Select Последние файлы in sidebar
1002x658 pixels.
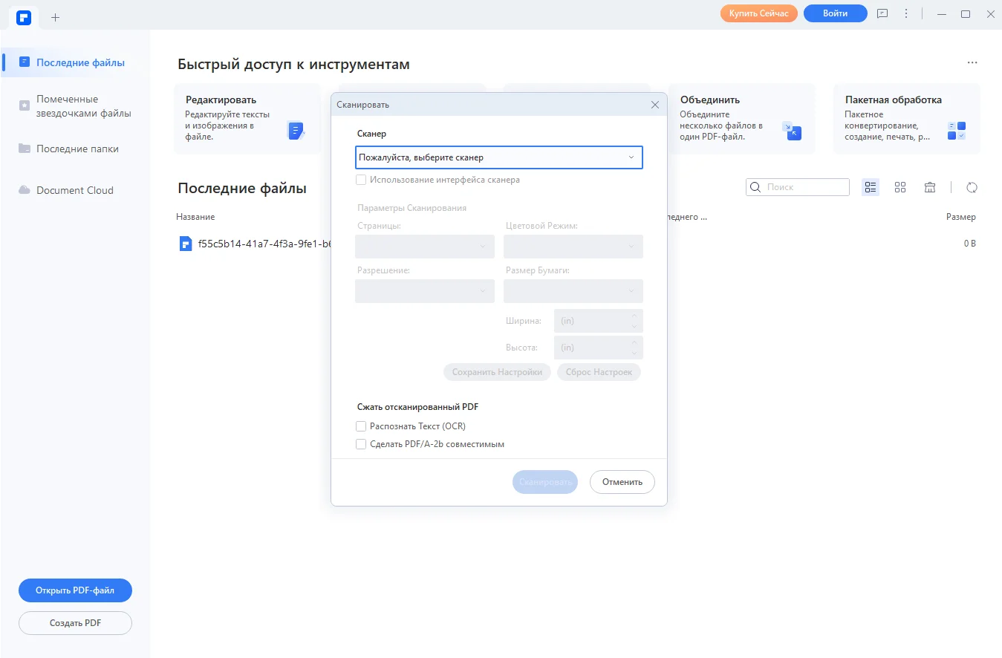(x=80, y=62)
